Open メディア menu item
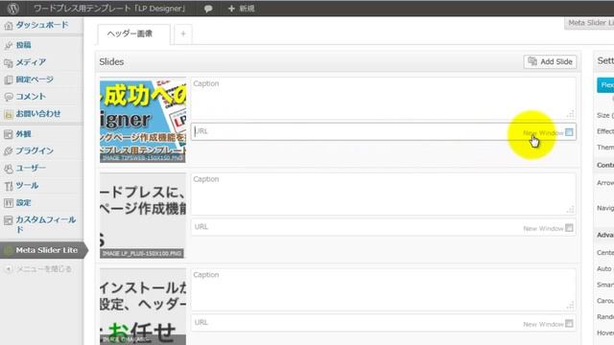Screen dimensions: 614x345 31,62
